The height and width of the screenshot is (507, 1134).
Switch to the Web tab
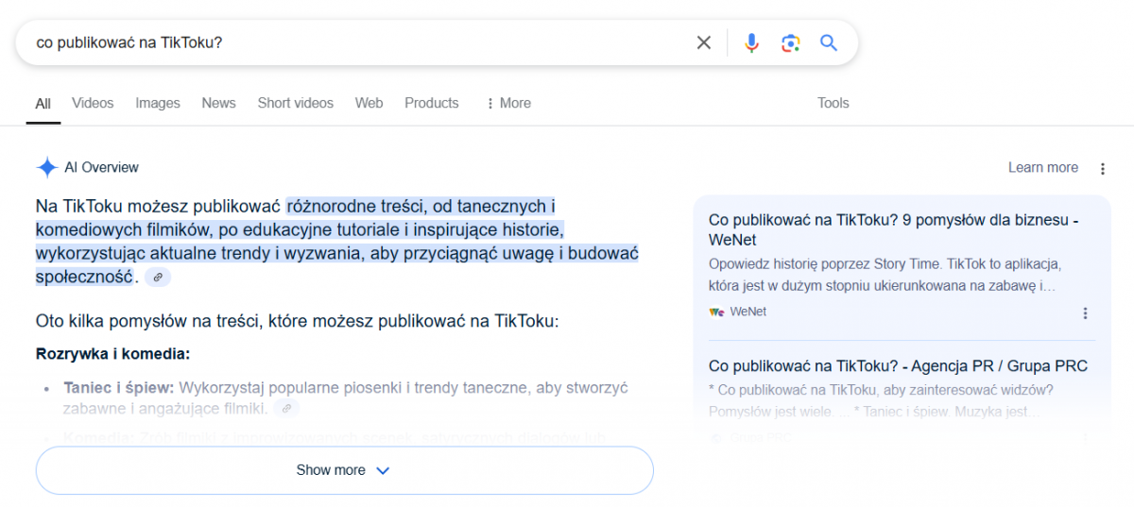(x=369, y=103)
